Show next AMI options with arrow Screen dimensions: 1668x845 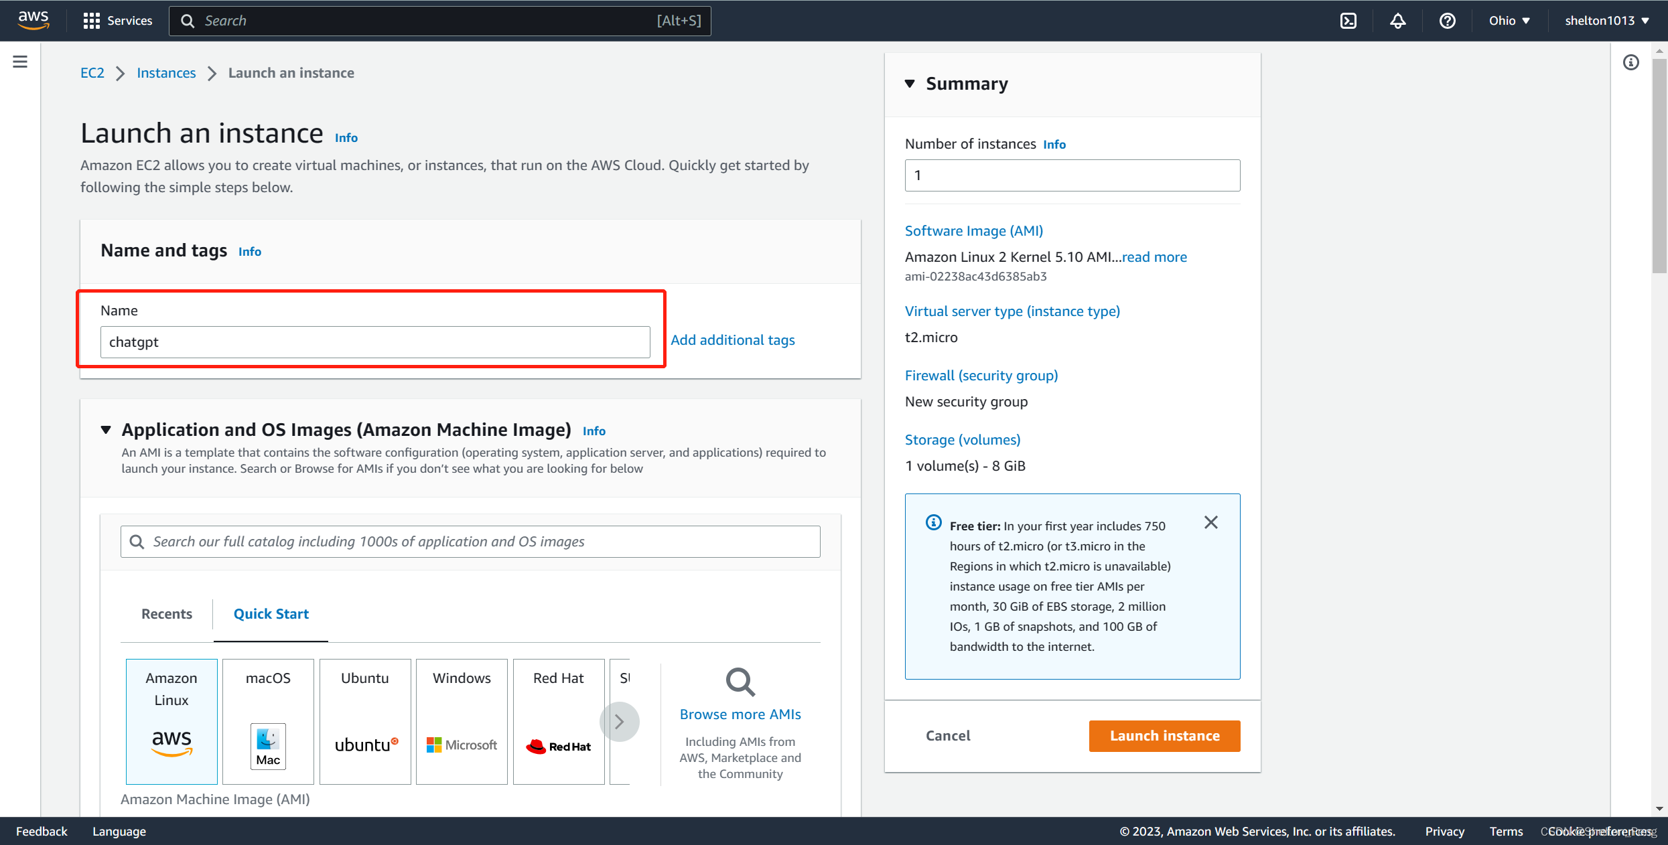click(x=619, y=721)
